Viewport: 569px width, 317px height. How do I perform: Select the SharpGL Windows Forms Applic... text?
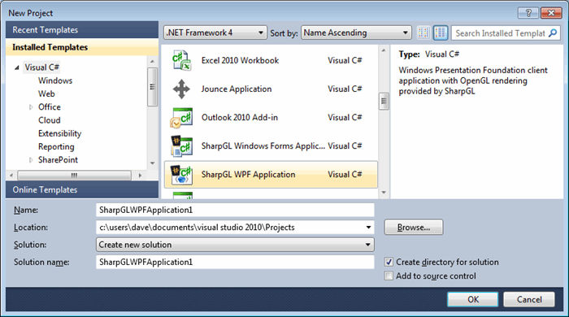(x=263, y=145)
